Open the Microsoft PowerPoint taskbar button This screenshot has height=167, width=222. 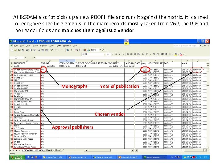pyautogui.click(x=129, y=157)
